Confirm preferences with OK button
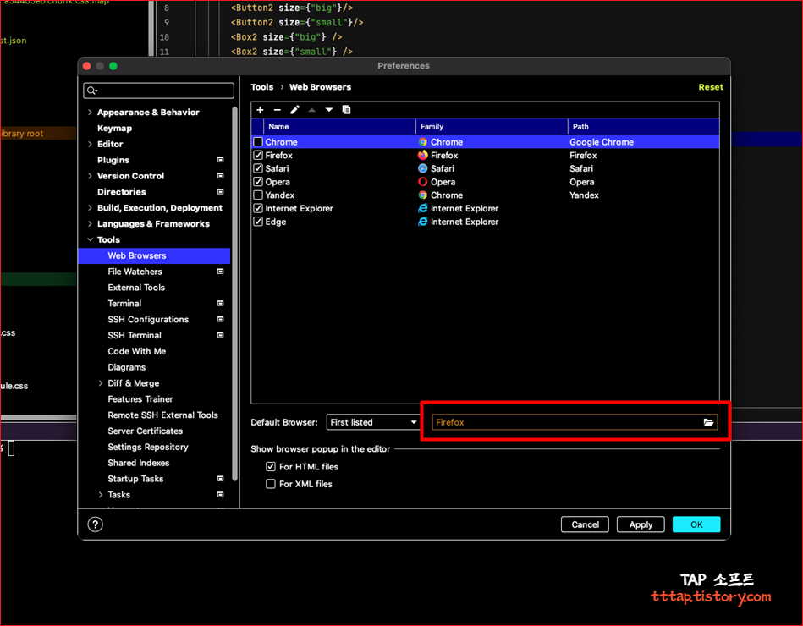 pyautogui.click(x=696, y=524)
